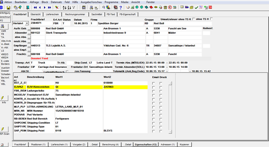Open the Adressen (1) bottom tab
Viewport: 269px width, 147px height.
click(167, 144)
